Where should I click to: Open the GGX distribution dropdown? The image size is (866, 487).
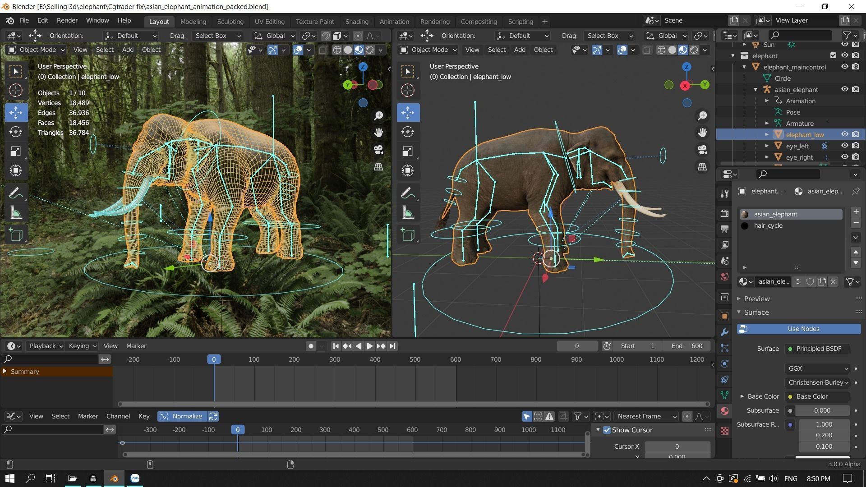pyautogui.click(x=817, y=368)
